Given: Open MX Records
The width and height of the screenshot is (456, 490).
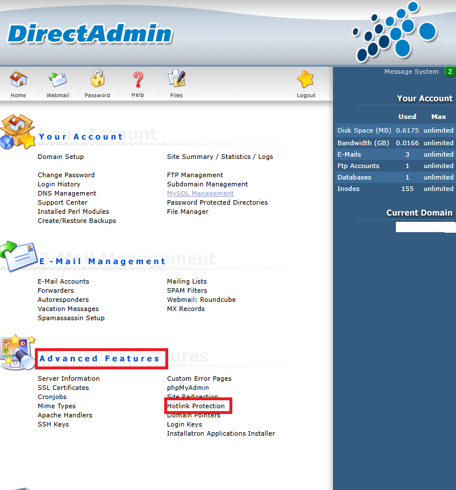Looking at the screenshot, I should click(186, 309).
